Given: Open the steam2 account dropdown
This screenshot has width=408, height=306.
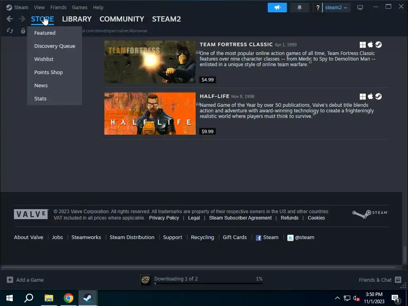Looking at the screenshot, I should tap(335, 8).
